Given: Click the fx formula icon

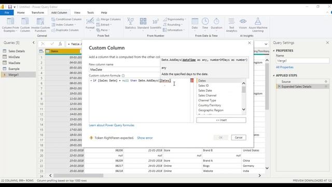Looking at the screenshot, I should pos(60,44).
